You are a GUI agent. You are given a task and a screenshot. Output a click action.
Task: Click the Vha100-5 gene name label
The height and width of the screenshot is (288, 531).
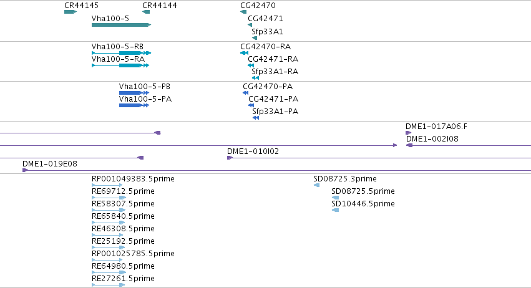(110, 19)
